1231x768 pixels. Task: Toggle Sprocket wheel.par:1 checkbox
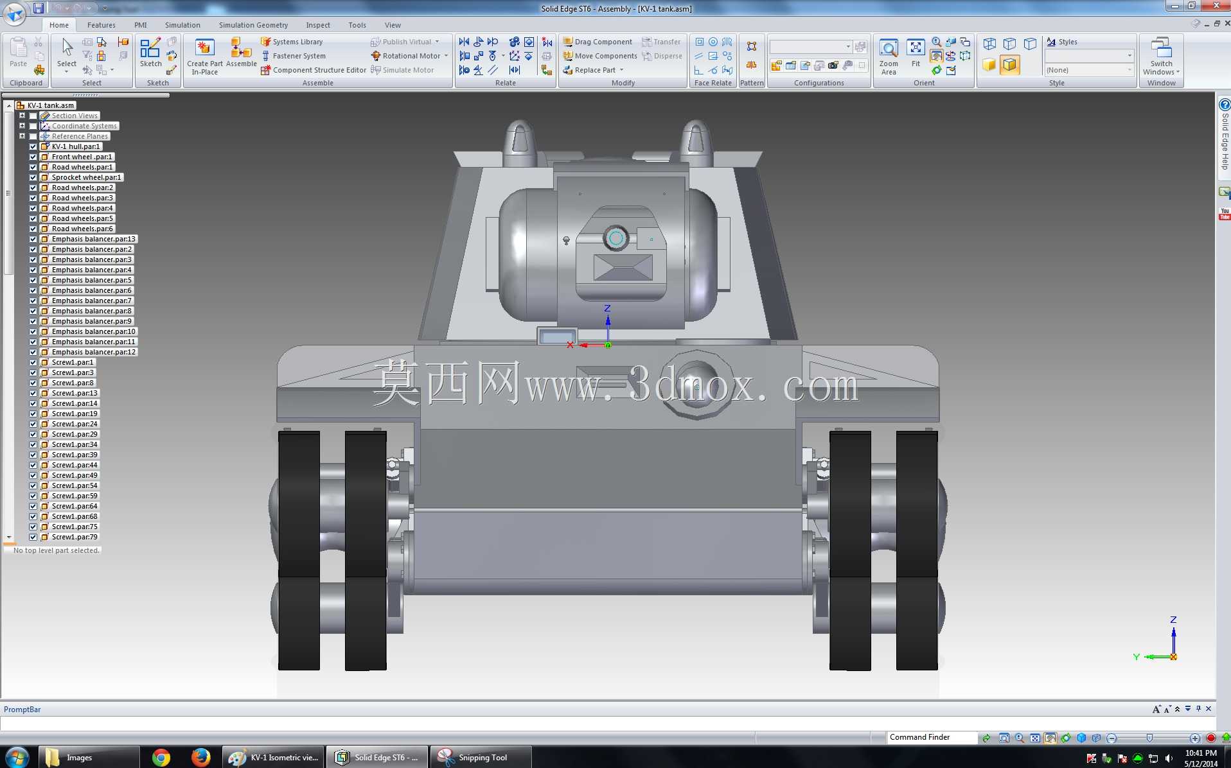[33, 177]
